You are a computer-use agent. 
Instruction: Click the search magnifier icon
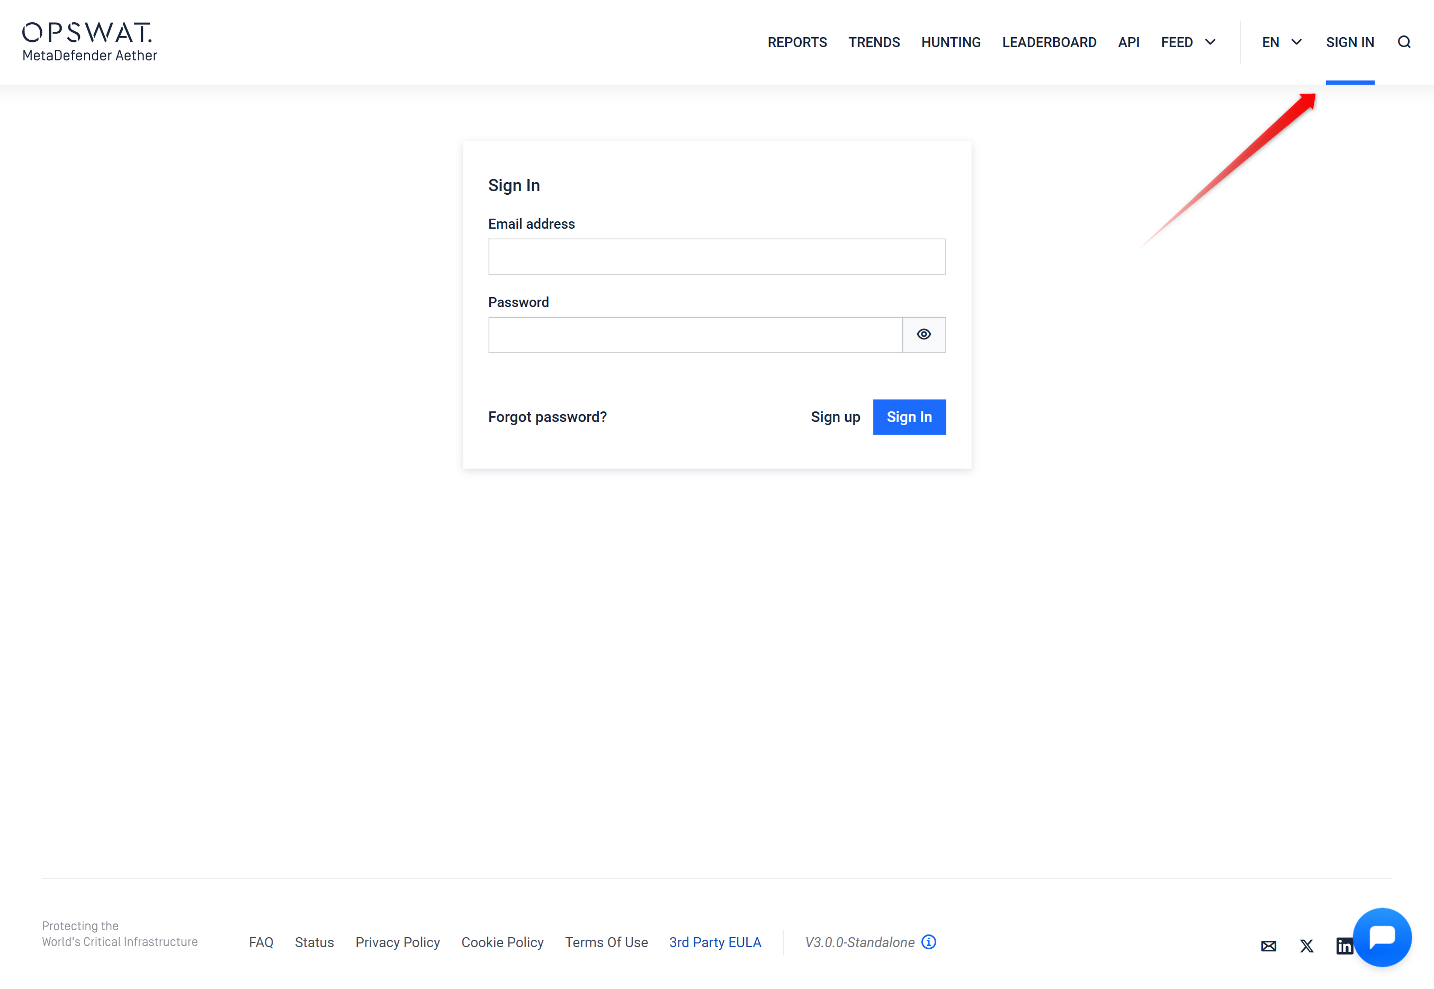(1404, 42)
